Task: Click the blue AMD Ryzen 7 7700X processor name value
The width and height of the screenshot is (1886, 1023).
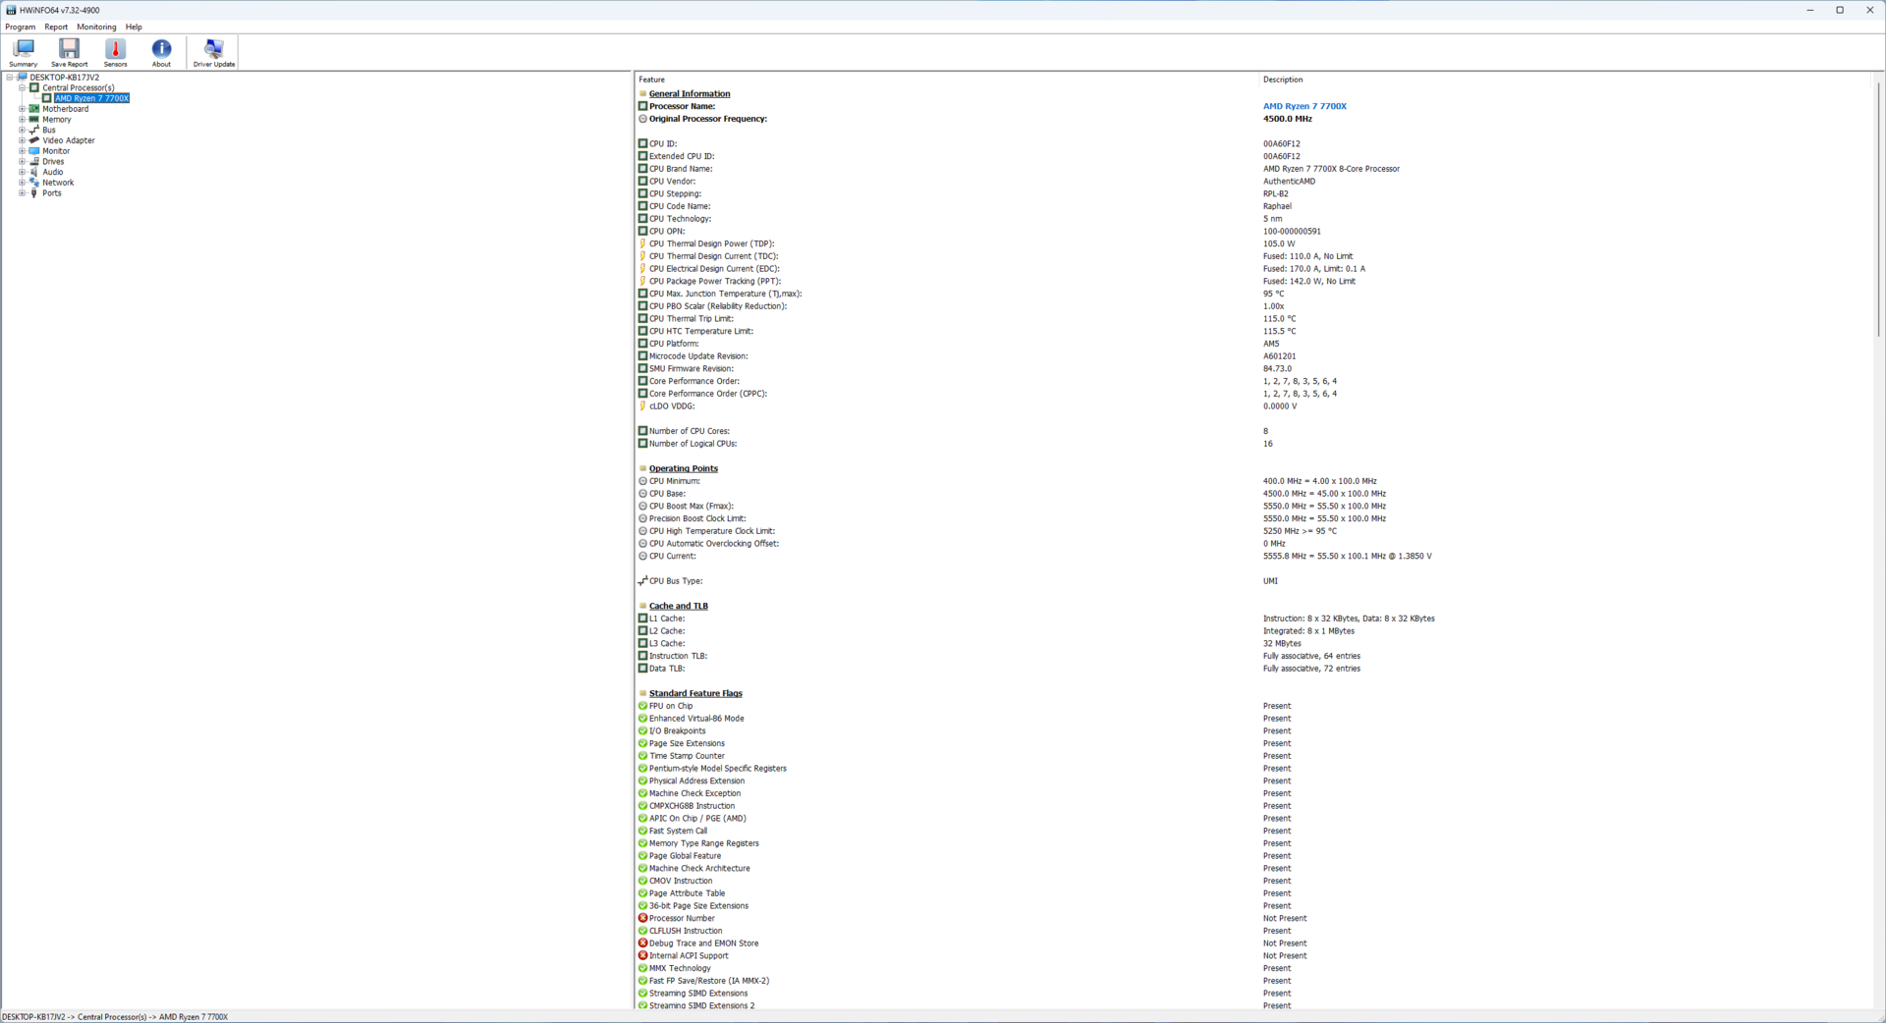Action: click(1304, 106)
